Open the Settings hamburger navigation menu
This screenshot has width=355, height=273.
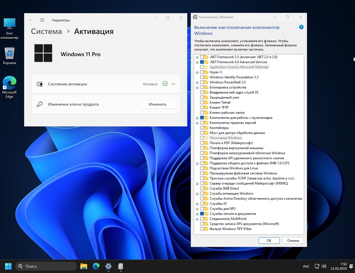[x=42, y=20]
